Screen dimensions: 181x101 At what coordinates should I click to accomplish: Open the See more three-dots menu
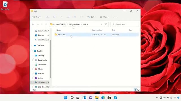[x=115, y=17]
